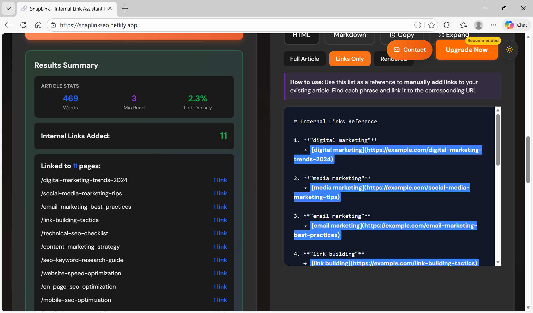Click the Contact envelope button
This screenshot has height=313, width=533.
tap(409, 50)
